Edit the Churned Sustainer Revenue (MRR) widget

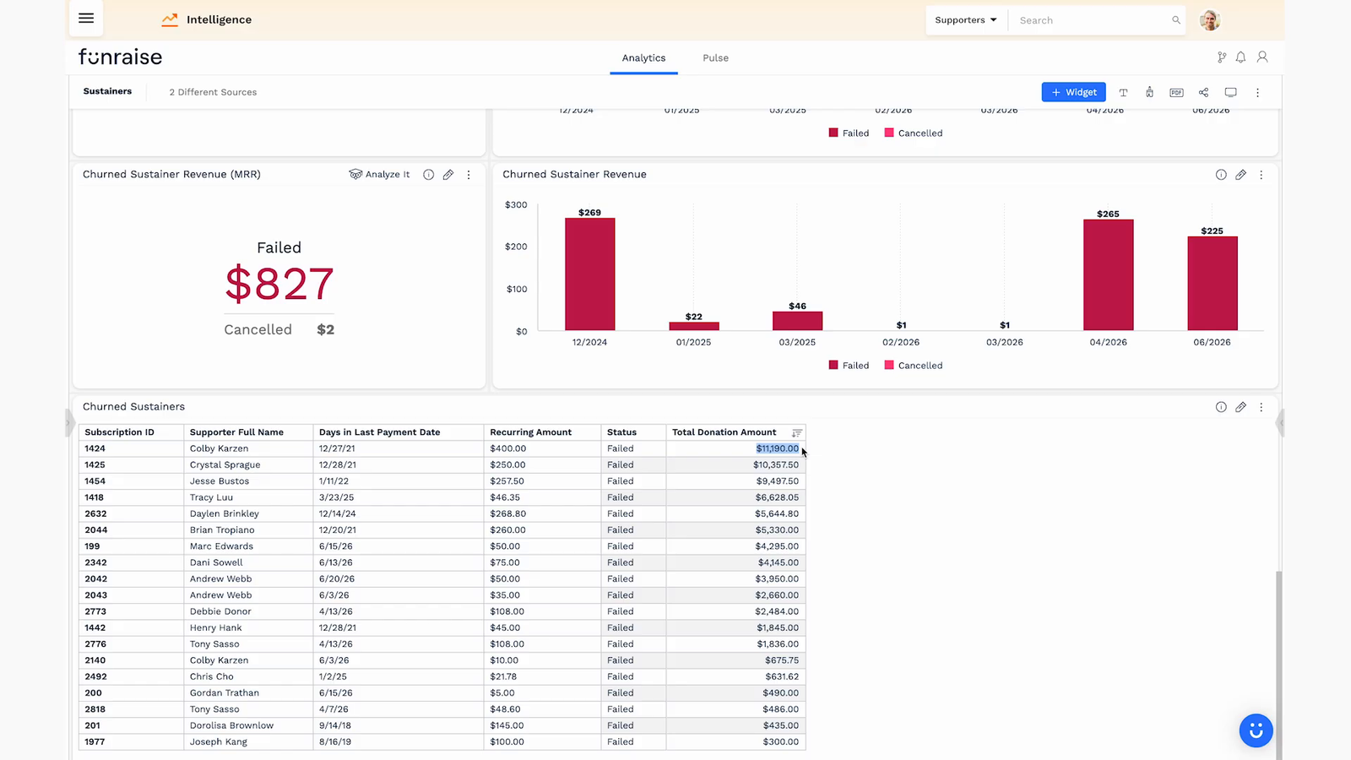(448, 175)
